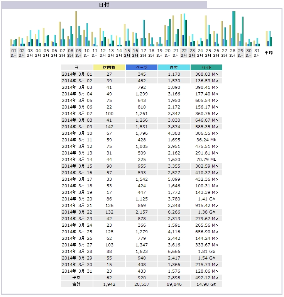The image size is (284, 297).
Task: Click the chart label 22 3月
Action: click(x=184, y=53)
